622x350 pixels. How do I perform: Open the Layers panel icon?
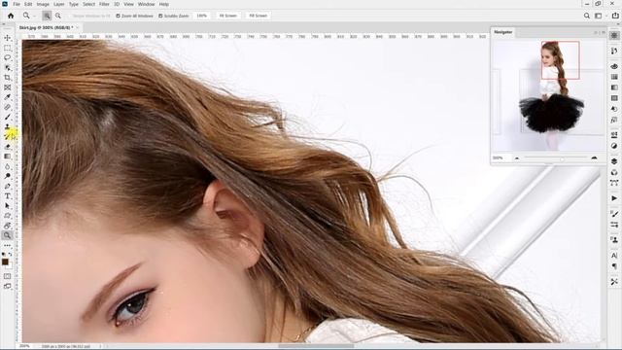[x=614, y=161]
